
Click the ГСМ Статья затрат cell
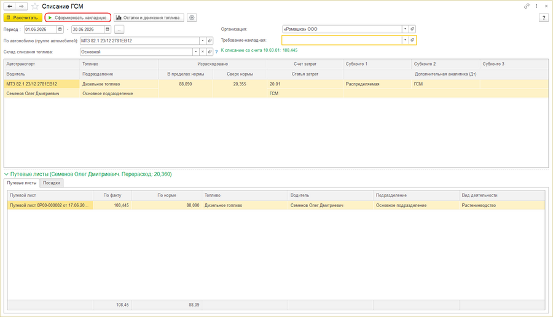305,93
